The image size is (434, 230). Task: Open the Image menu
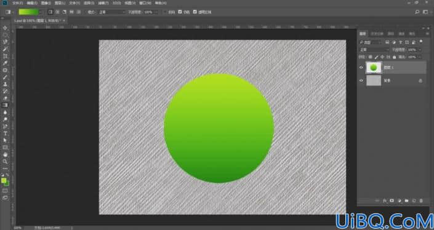click(46, 3)
